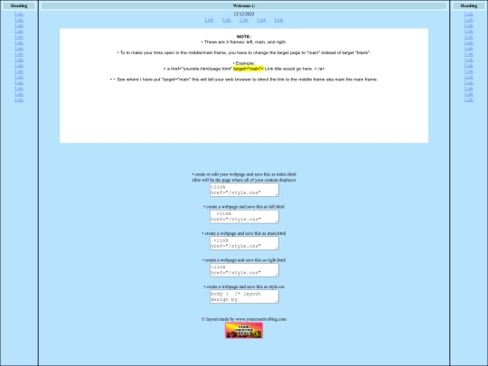This screenshot has height=366, width=488.
Task: Click the 'save this as style.css' instruction
Action: click(244, 286)
